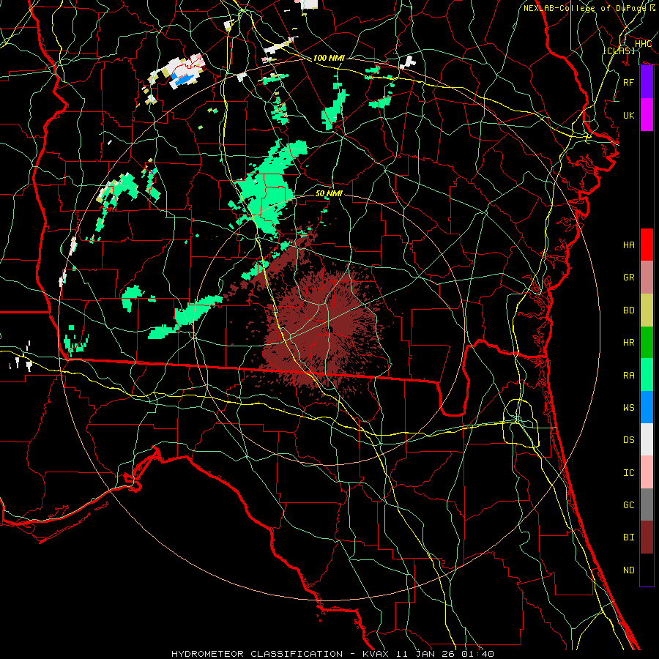Click the ND legend label

(x=629, y=570)
